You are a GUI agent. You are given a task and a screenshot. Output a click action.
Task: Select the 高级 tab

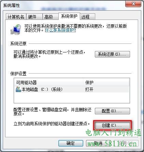[51, 17]
